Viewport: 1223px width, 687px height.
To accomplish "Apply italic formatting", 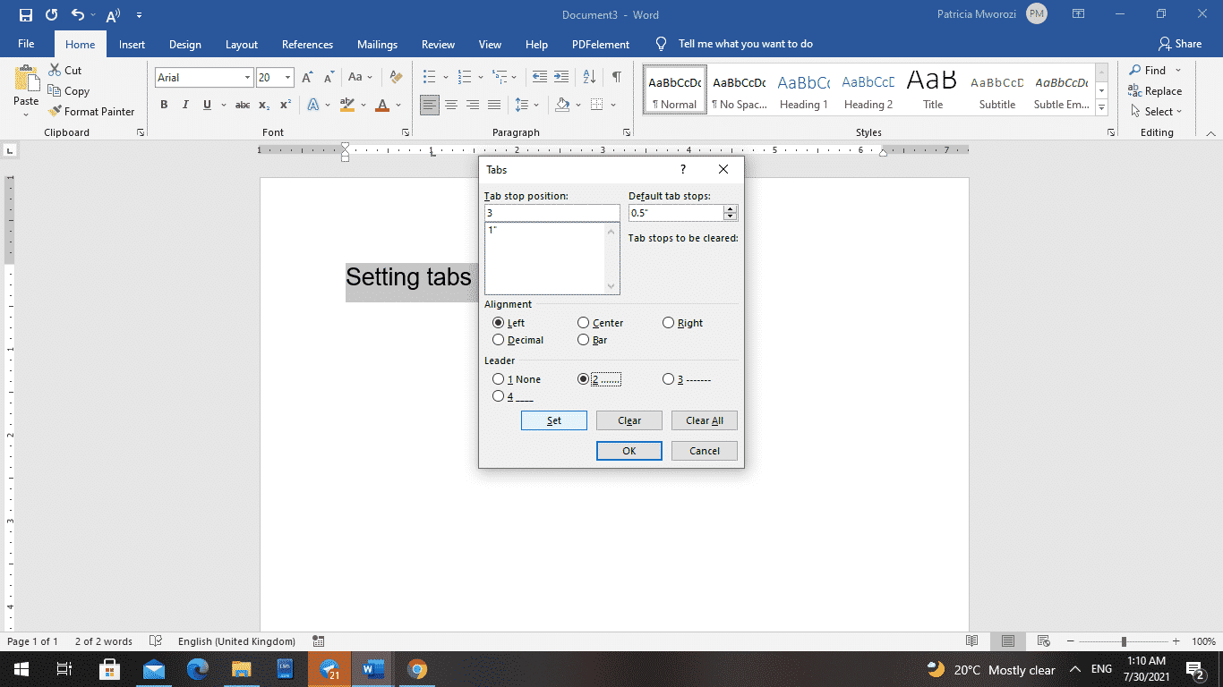I will (185, 105).
